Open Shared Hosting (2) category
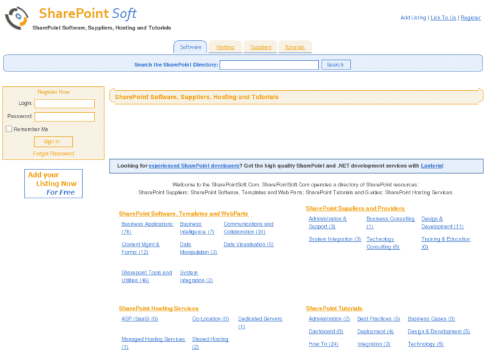This screenshot has width=486, height=364. coord(210,343)
